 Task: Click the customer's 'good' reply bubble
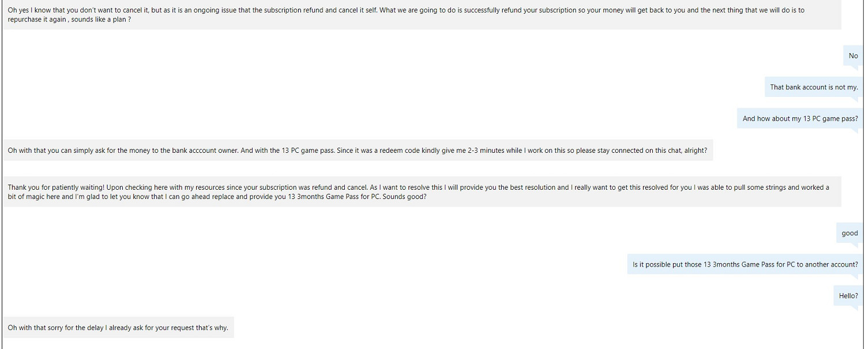(849, 233)
